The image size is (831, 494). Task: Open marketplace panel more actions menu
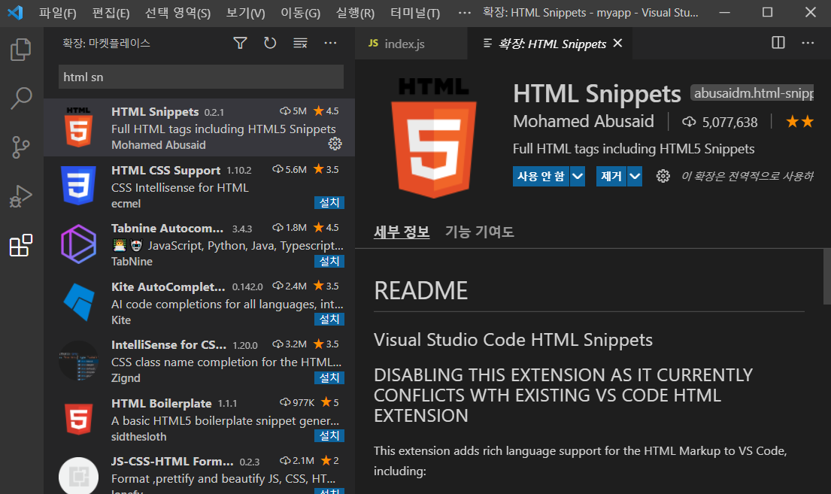(x=330, y=43)
